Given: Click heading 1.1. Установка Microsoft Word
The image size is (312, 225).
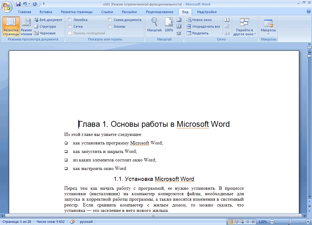Looking at the screenshot, I should pyautogui.click(x=154, y=179).
